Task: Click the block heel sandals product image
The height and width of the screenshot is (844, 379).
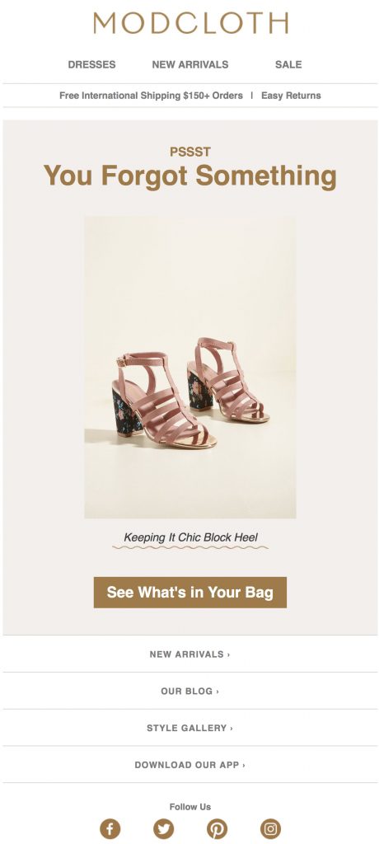Action: click(x=190, y=367)
